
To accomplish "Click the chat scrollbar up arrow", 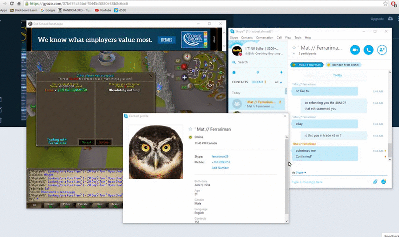I will [x=390, y=72].
